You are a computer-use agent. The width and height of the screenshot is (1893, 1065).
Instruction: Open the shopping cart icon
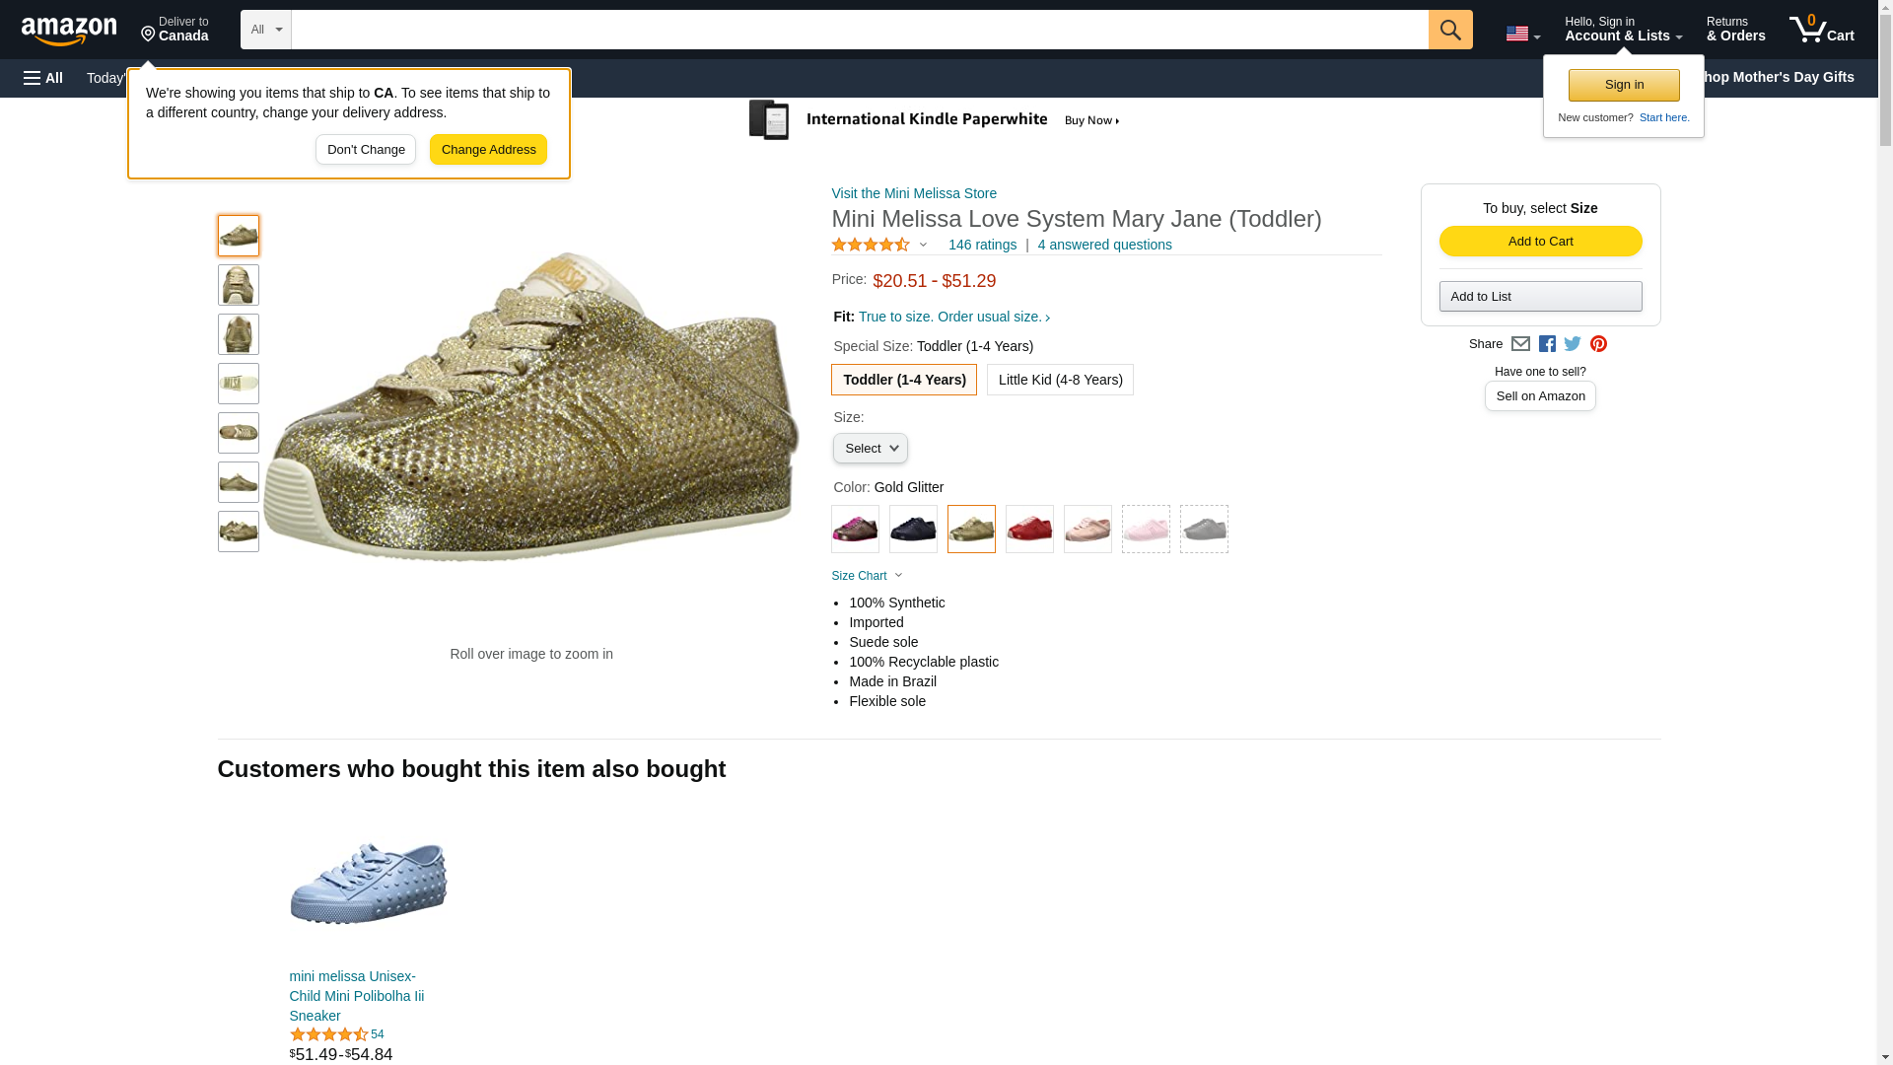pos(1821,30)
